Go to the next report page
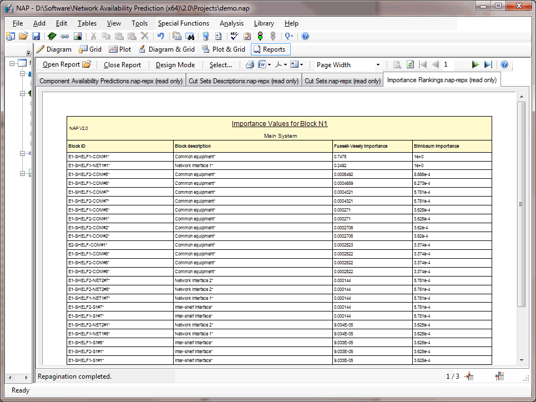Screen dimensions: 536x402 475,64
